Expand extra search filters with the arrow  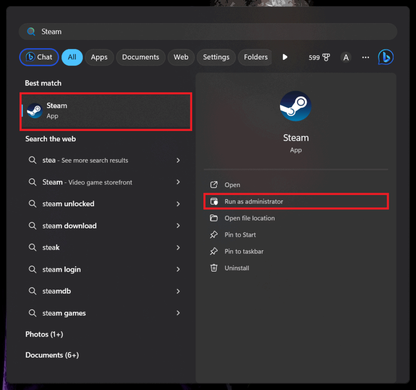(285, 57)
